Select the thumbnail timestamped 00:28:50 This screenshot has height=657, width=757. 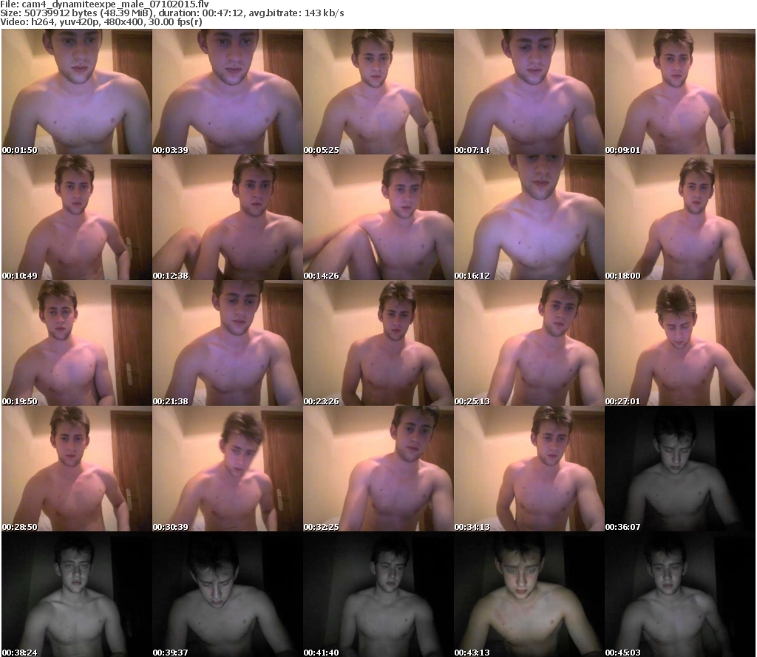tap(77, 469)
